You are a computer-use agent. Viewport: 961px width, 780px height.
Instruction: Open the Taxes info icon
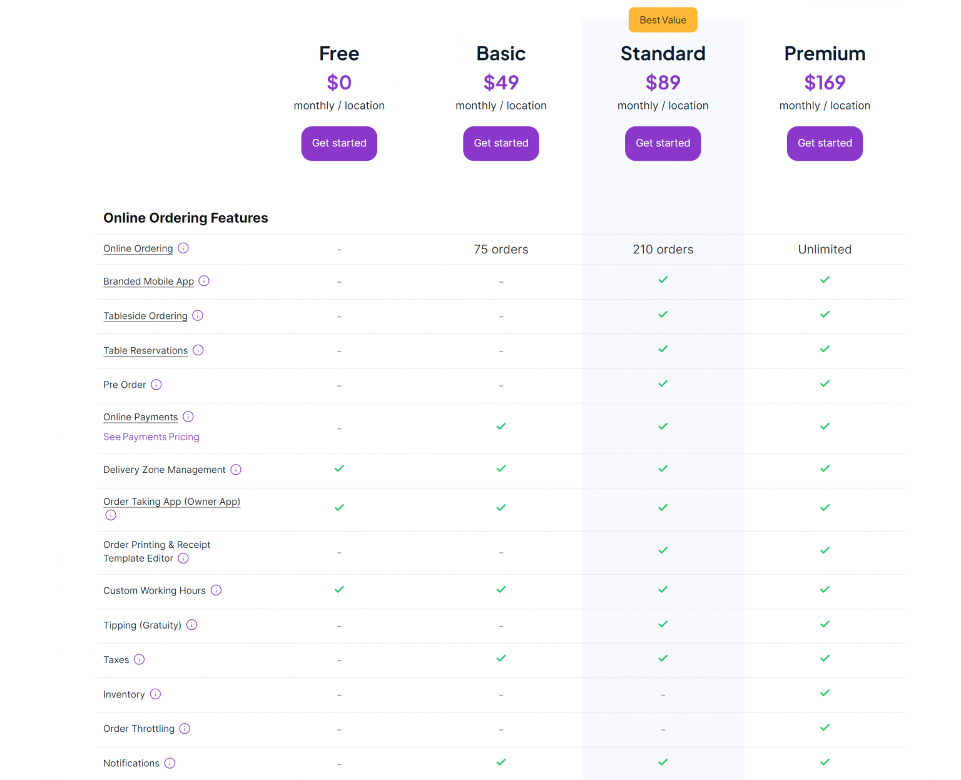click(x=140, y=659)
